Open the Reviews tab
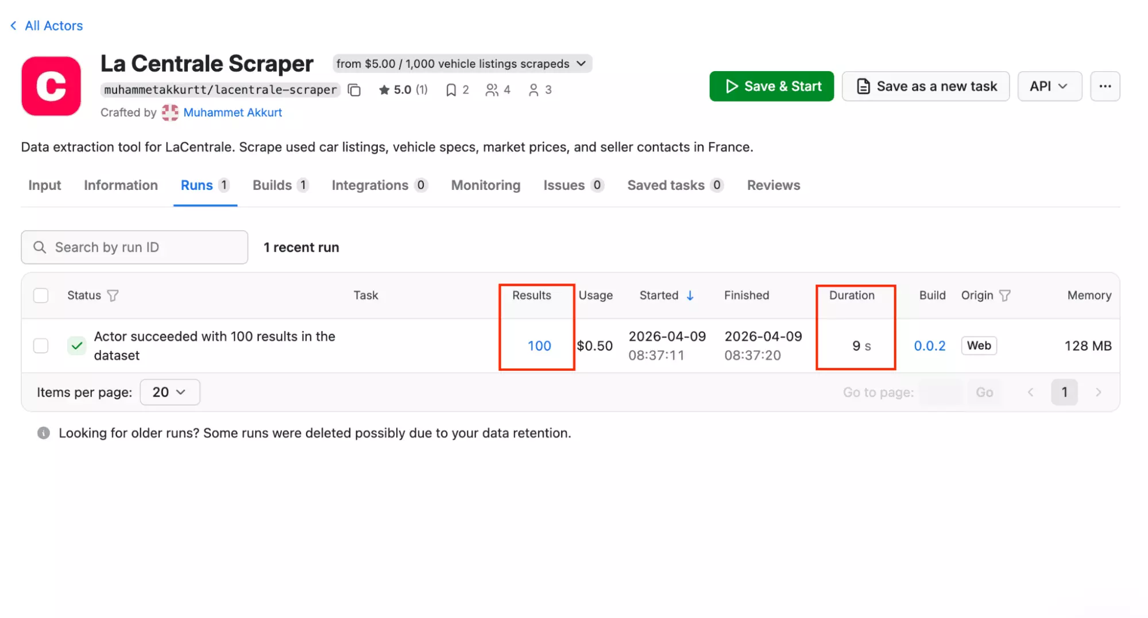 [x=774, y=185]
